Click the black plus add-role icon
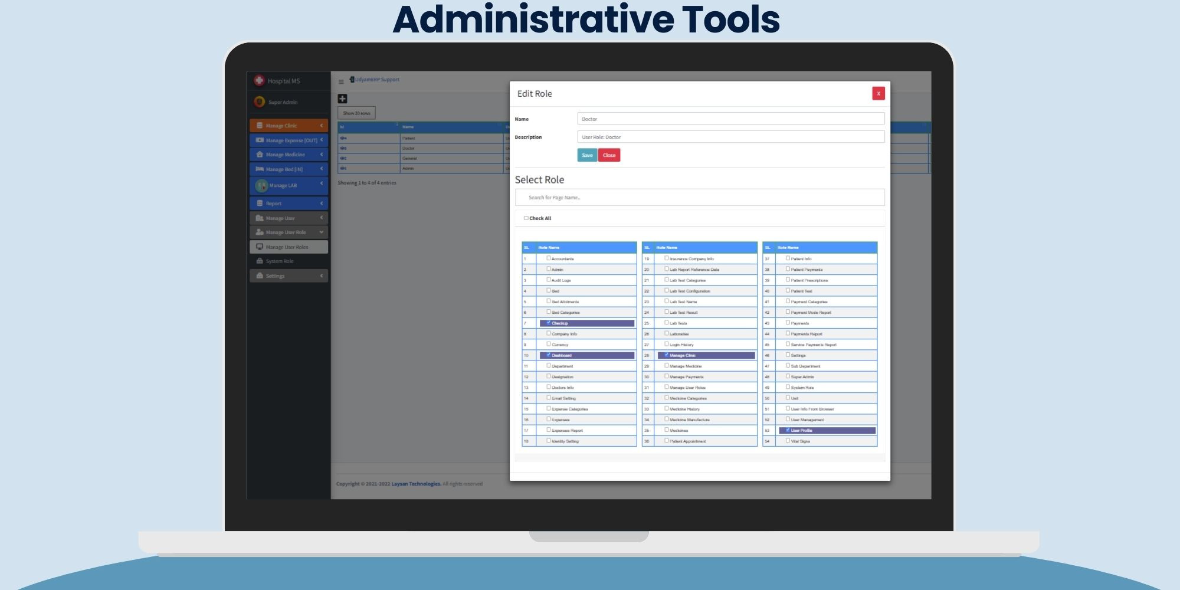 pyautogui.click(x=342, y=99)
